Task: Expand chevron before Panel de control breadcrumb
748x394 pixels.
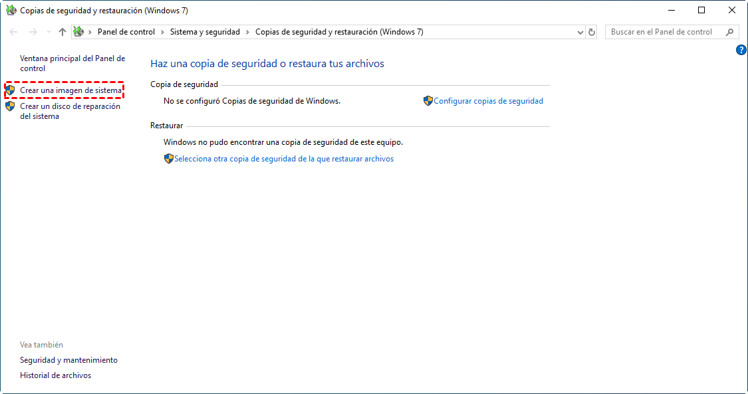Action: (x=90, y=32)
